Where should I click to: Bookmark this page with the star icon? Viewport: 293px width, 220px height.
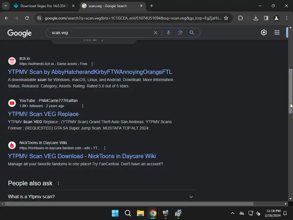click(226, 18)
